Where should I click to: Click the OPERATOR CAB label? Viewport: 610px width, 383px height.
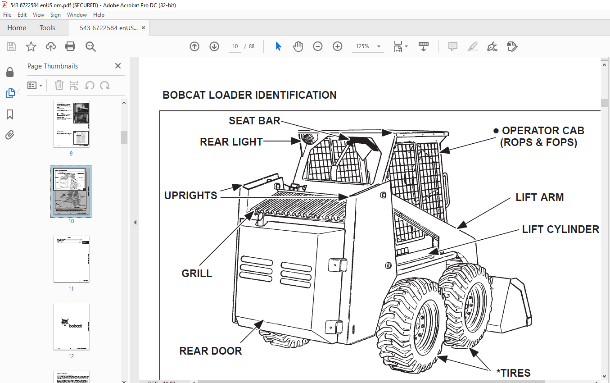[543, 131]
